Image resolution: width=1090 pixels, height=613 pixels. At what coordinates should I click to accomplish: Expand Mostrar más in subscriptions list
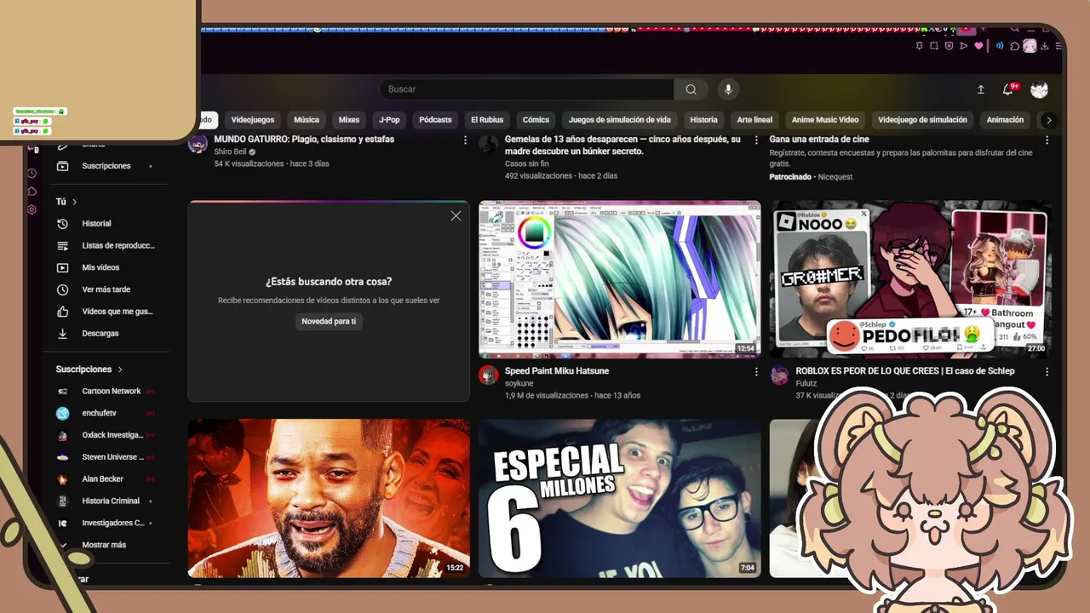pyautogui.click(x=106, y=545)
